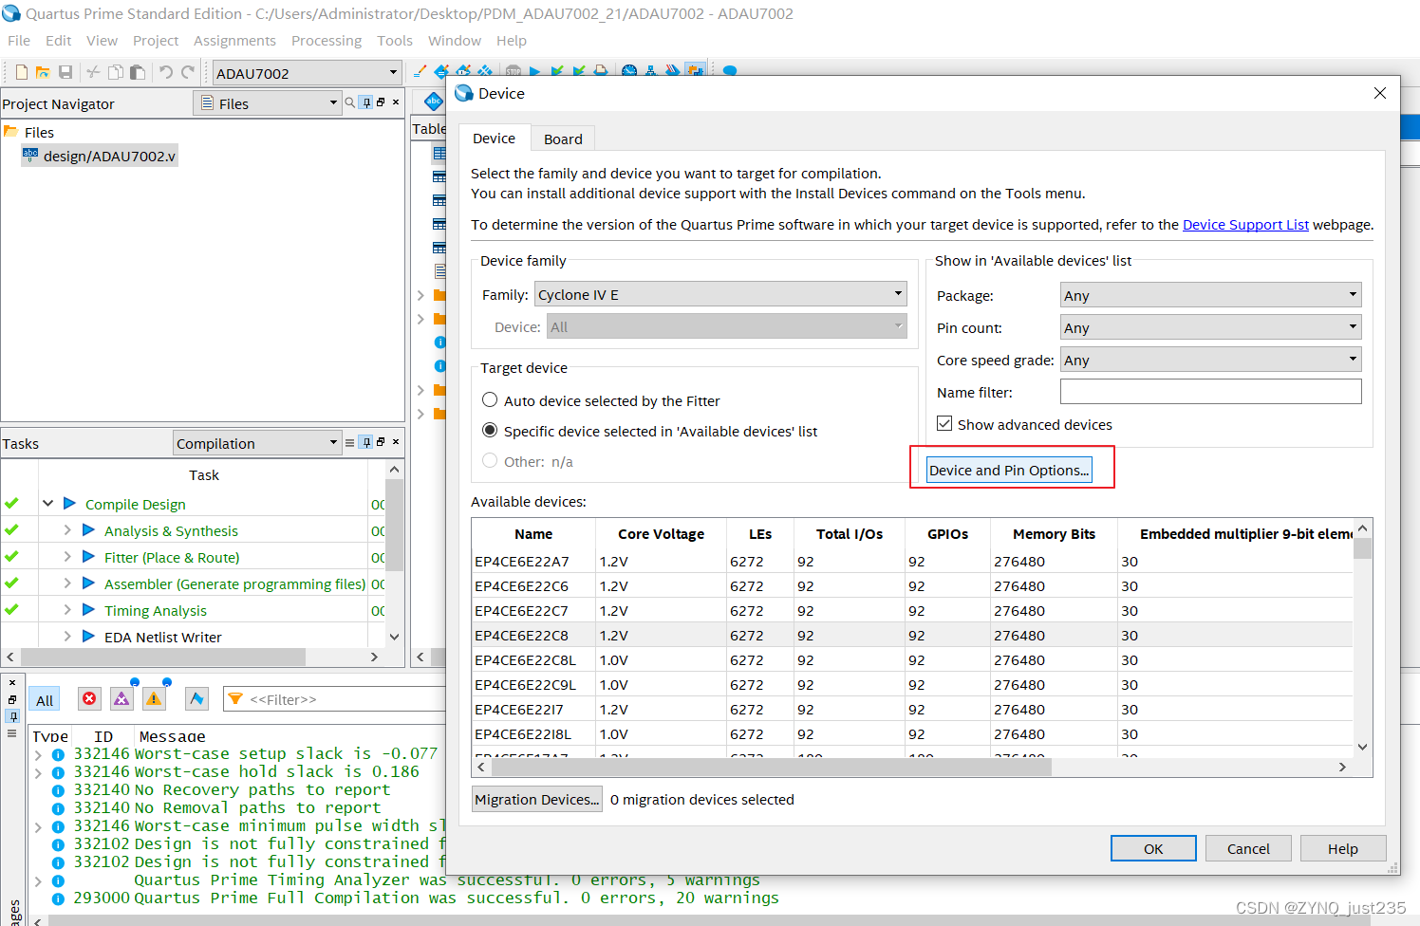The image size is (1420, 926).
Task: Select the Device tab
Action: pos(495,138)
